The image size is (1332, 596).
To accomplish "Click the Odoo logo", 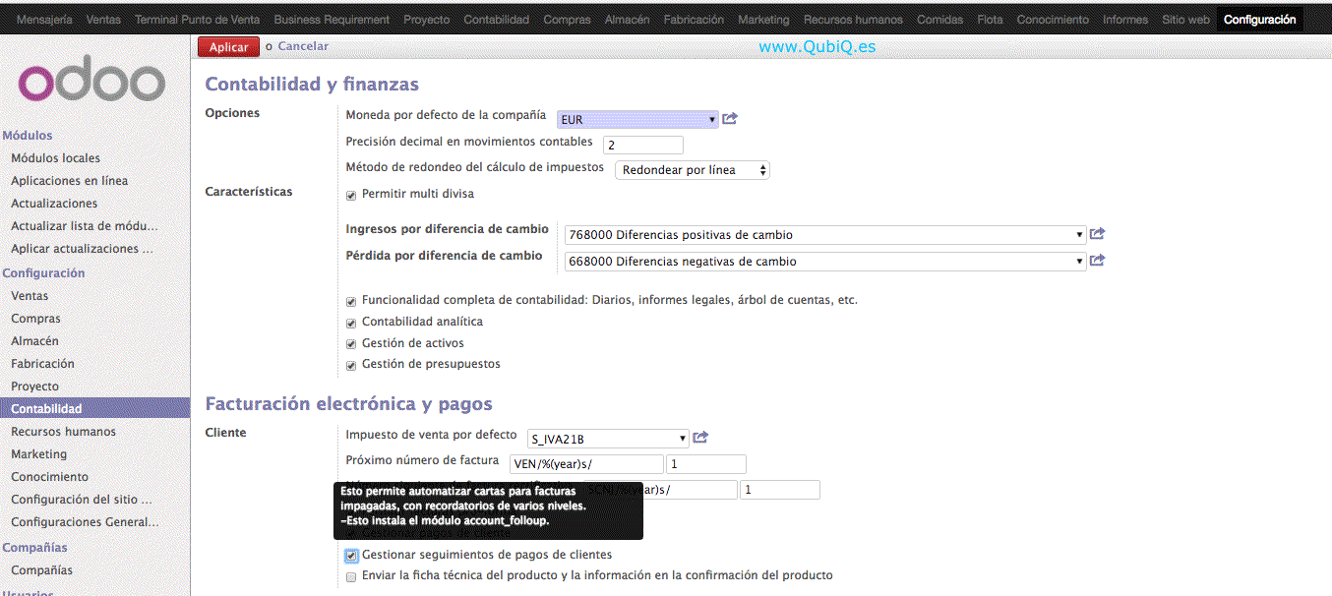I will (92, 83).
